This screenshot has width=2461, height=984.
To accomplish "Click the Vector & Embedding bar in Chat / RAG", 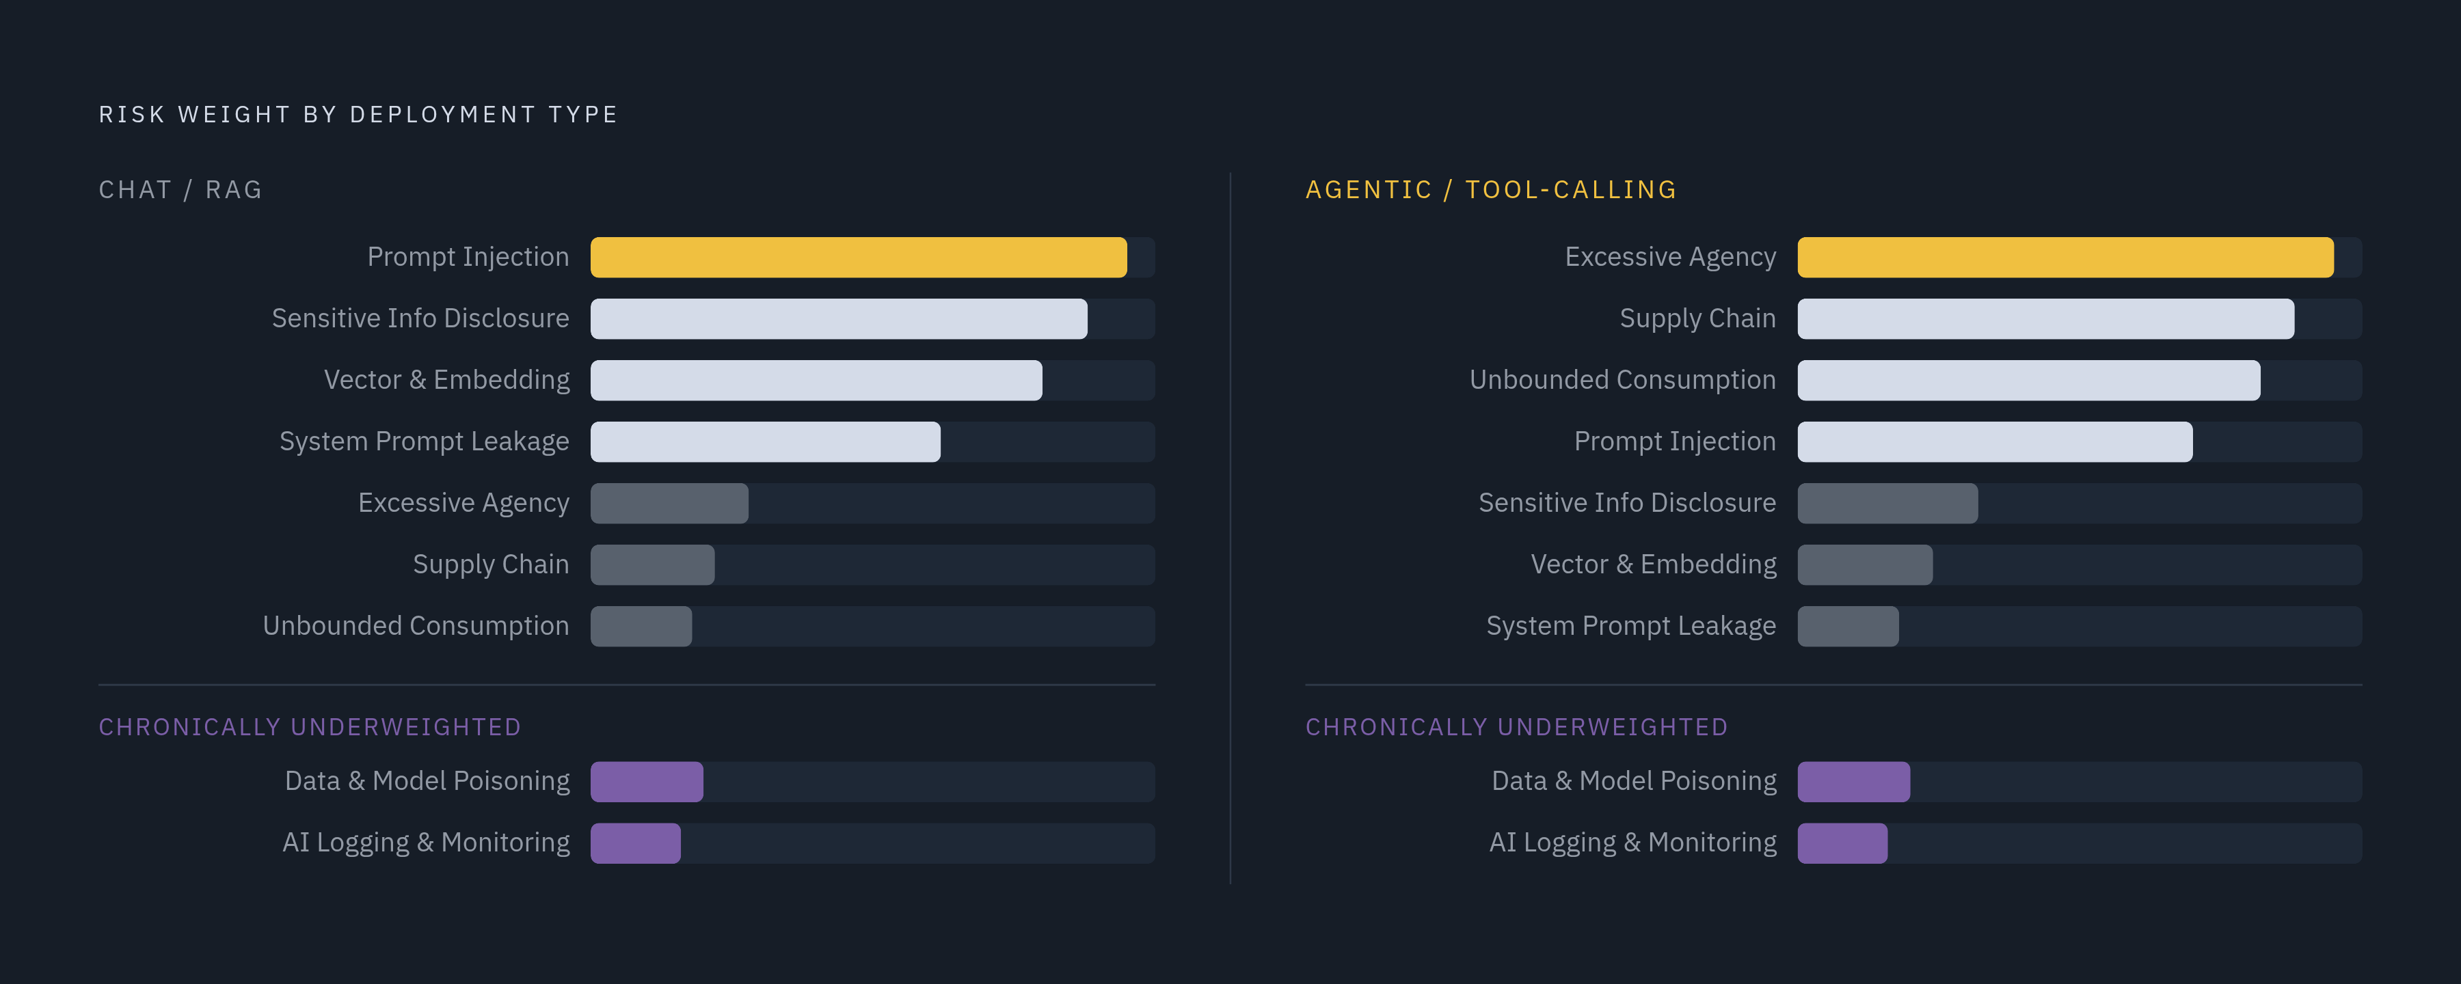I will point(816,380).
